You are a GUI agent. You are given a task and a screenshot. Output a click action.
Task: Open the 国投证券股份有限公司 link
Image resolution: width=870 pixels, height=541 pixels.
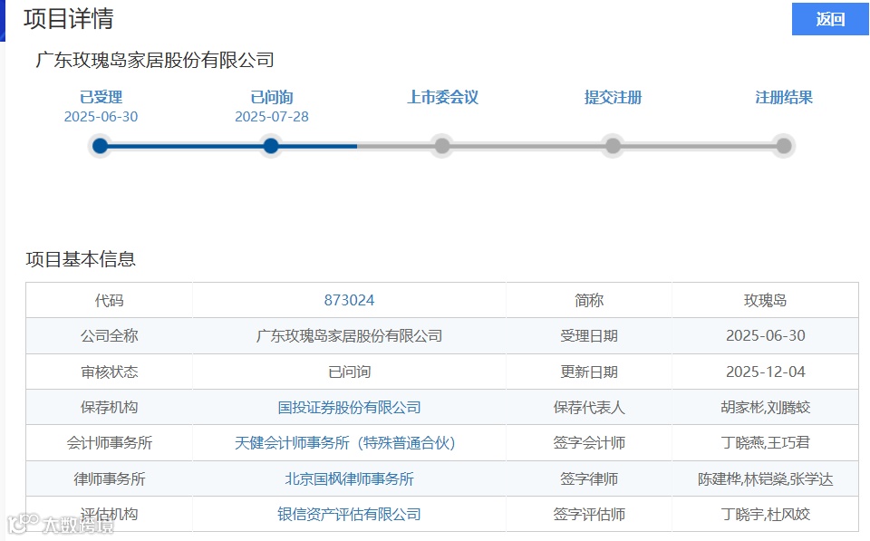pyautogui.click(x=349, y=407)
